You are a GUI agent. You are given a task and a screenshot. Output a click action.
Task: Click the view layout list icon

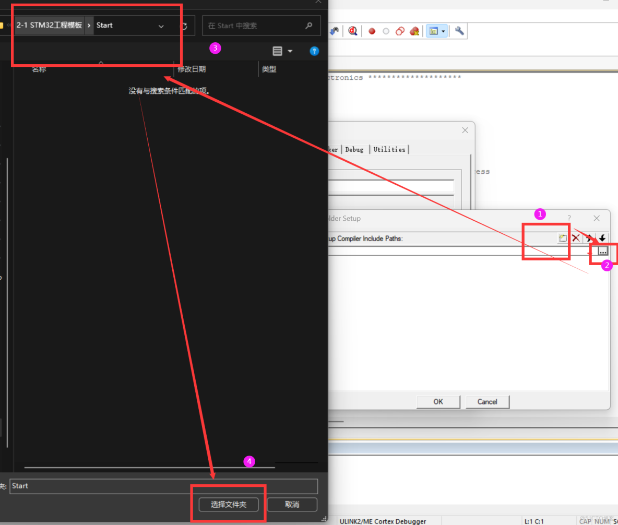[x=278, y=51]
